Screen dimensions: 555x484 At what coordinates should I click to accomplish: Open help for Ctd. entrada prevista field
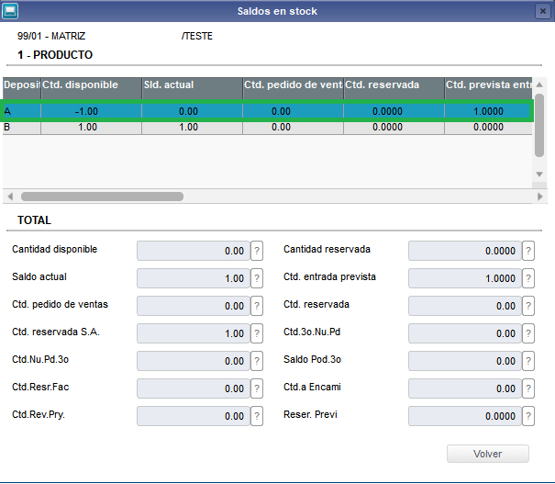tap(528, 278)
